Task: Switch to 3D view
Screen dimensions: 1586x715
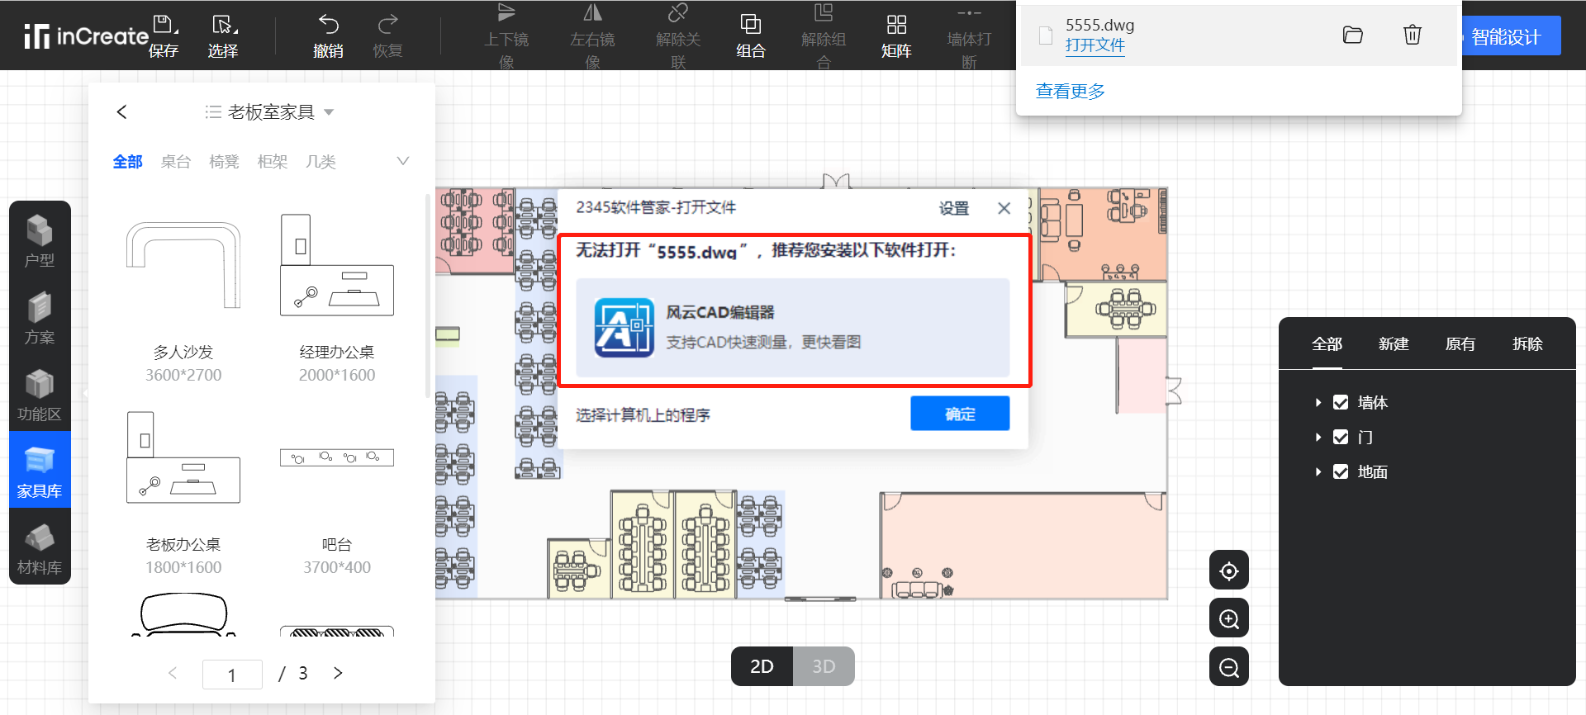Action: [x=824, y=666]
